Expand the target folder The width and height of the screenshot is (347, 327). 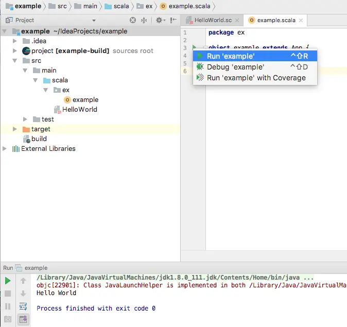[15, 129]
